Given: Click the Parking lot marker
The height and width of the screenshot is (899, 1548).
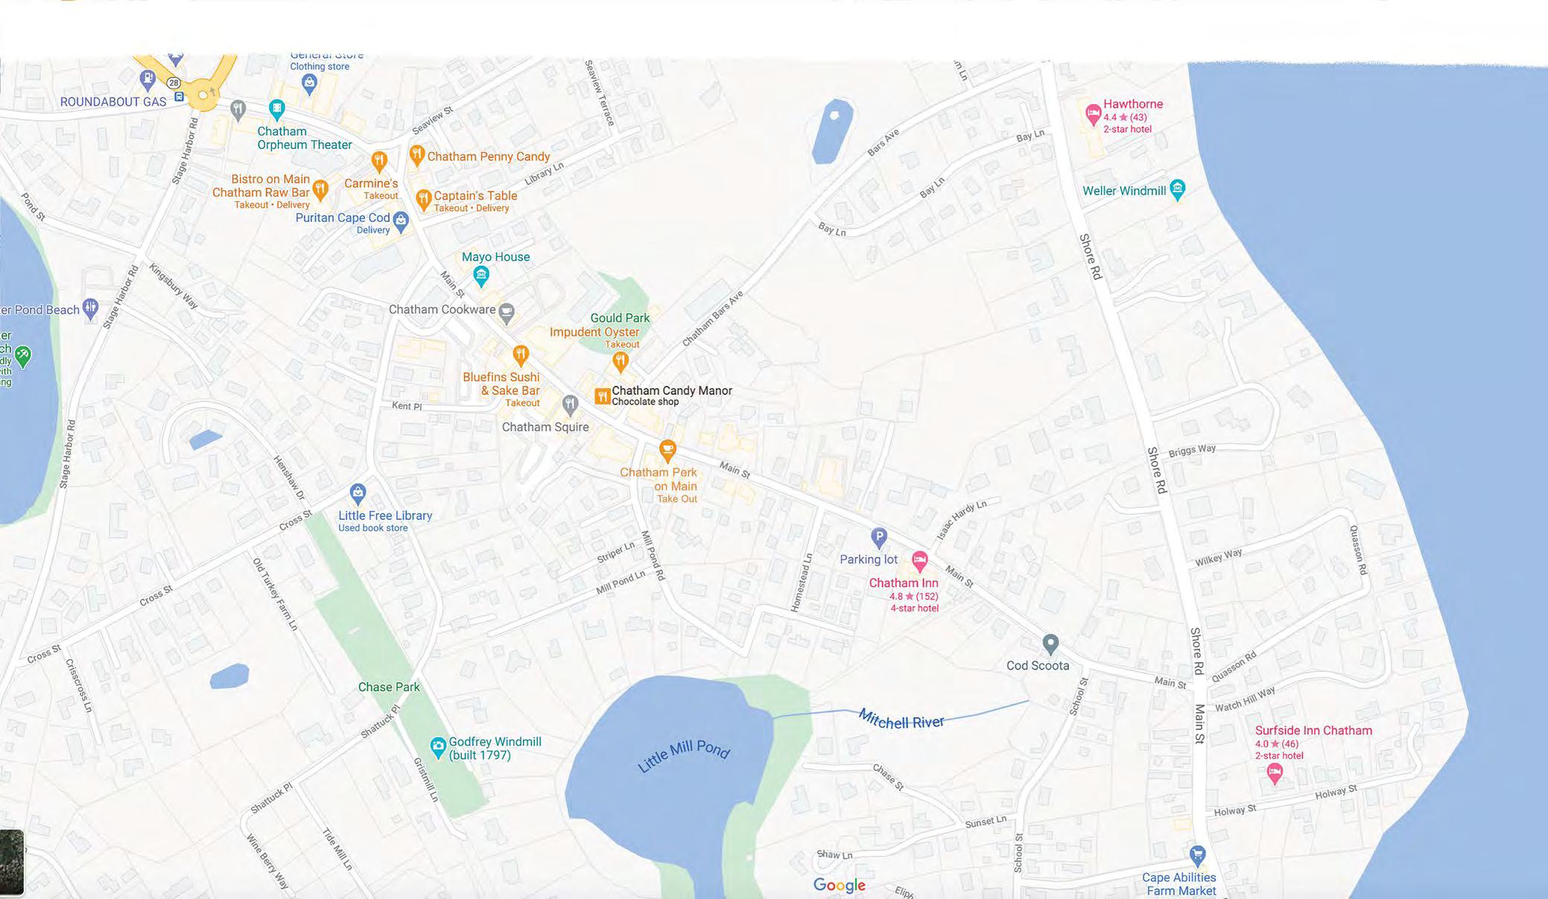Looking at the screenshot, I should pos(879,536).
